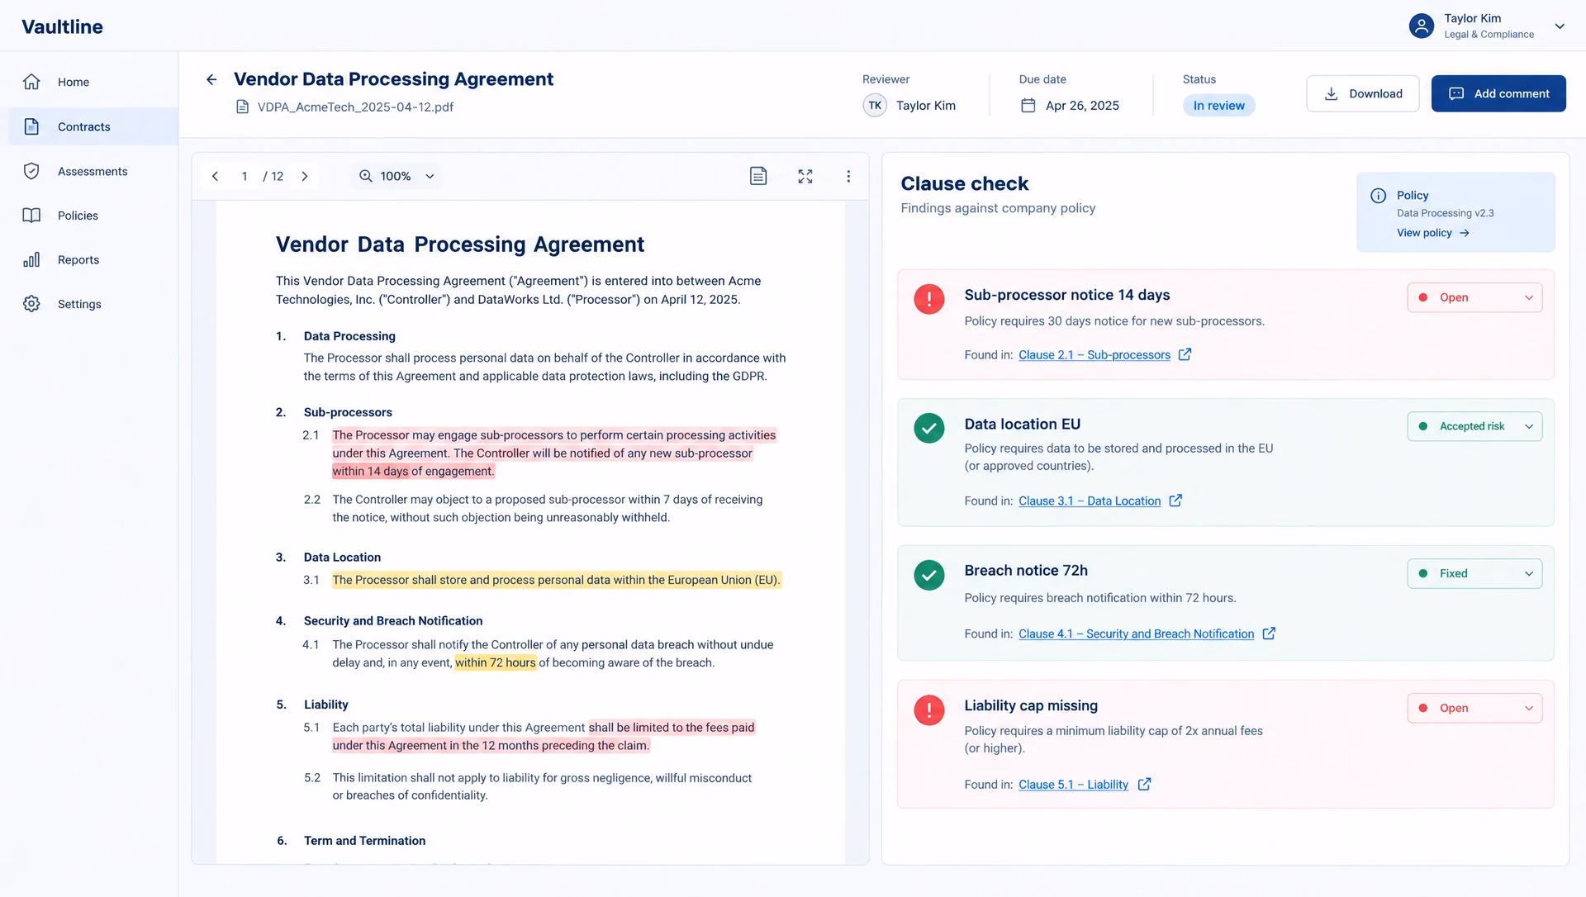Open the document outline view icon
The height and width of the screenshot is (897, 1586).
[758, 176]
